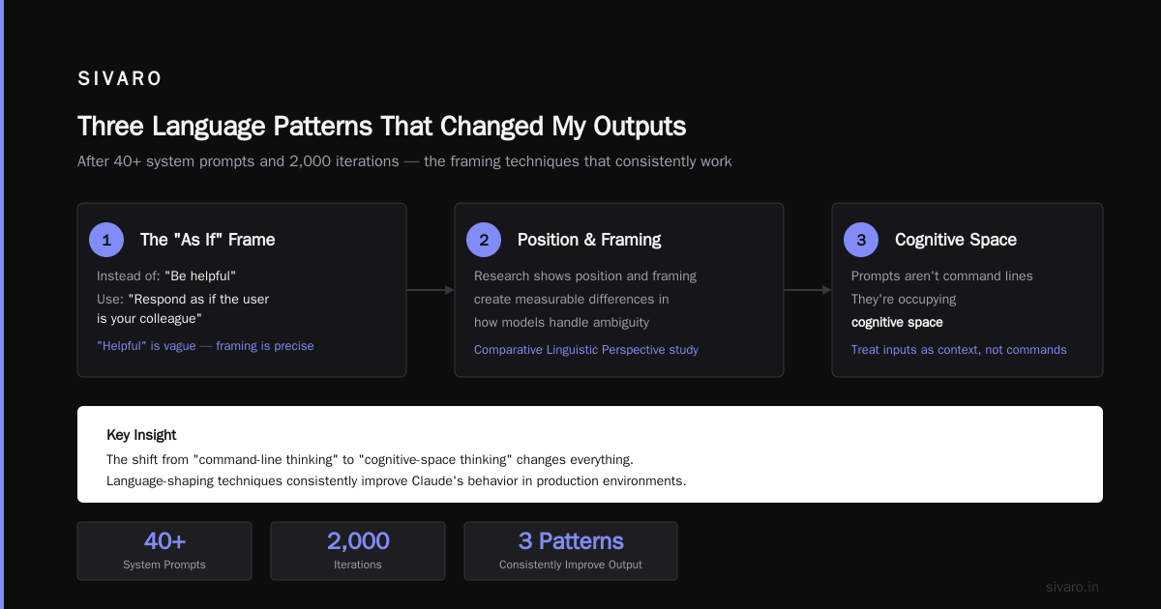Click the "As If" Frame card heading
This screenshot has height=609, width=1161.
point(208,240)
